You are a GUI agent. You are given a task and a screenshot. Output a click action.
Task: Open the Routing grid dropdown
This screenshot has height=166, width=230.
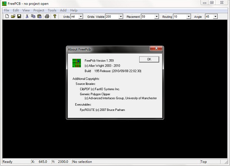coord(189,16)
